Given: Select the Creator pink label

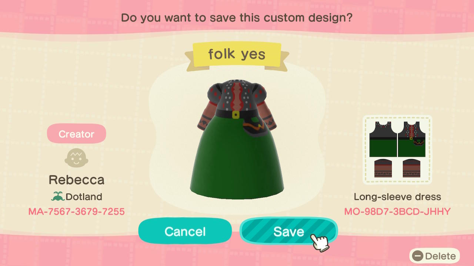Looking at the screenshot, I should (76, 134).
